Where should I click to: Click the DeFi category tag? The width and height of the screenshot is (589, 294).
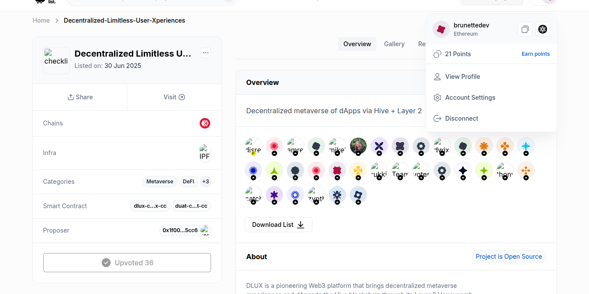coord(189,182)
